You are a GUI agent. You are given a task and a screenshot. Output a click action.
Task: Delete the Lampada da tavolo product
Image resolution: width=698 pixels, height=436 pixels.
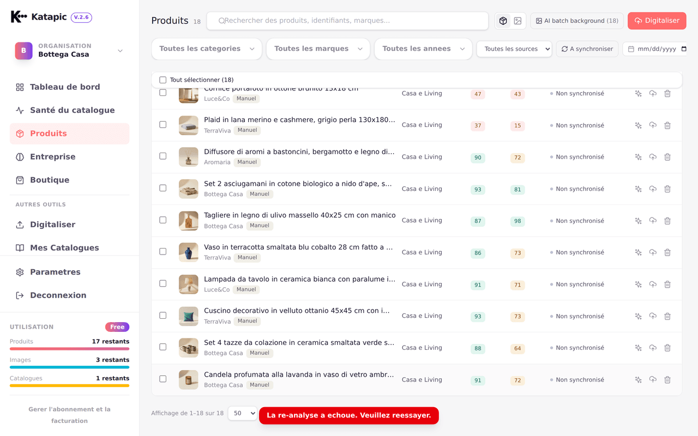pos(667,284)
